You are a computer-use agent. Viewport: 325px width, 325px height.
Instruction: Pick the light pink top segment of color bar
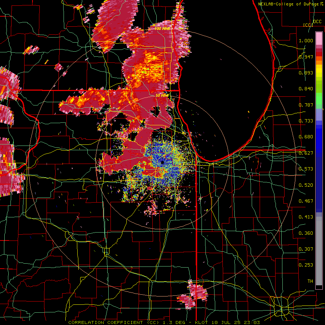coord(319,38)
